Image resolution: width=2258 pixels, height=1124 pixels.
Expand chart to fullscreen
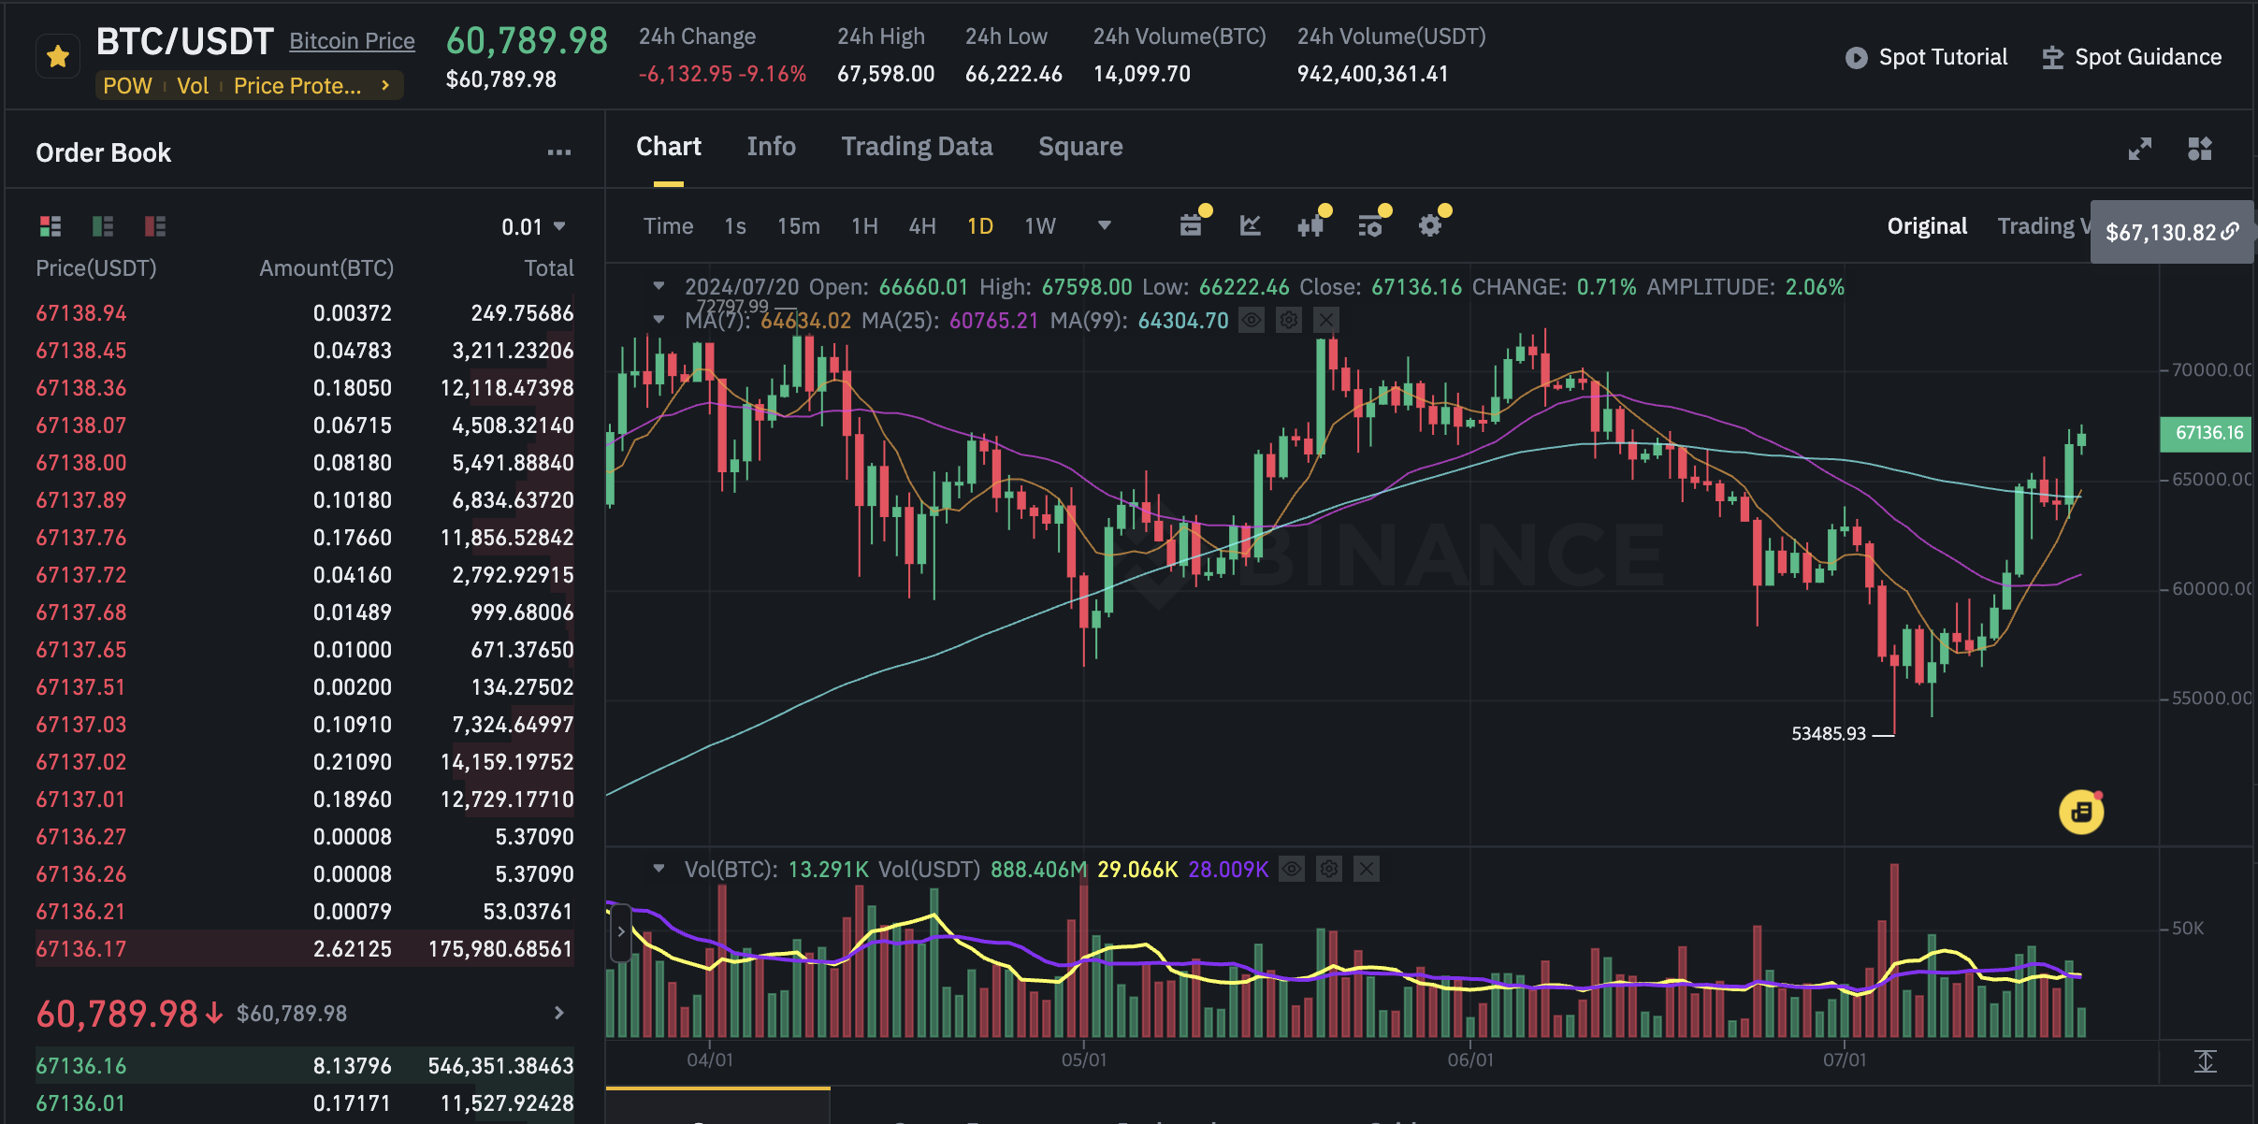pyautogui.click(x=2140, y=149)
